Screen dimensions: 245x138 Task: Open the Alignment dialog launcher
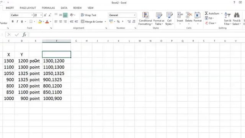point(106,28)
